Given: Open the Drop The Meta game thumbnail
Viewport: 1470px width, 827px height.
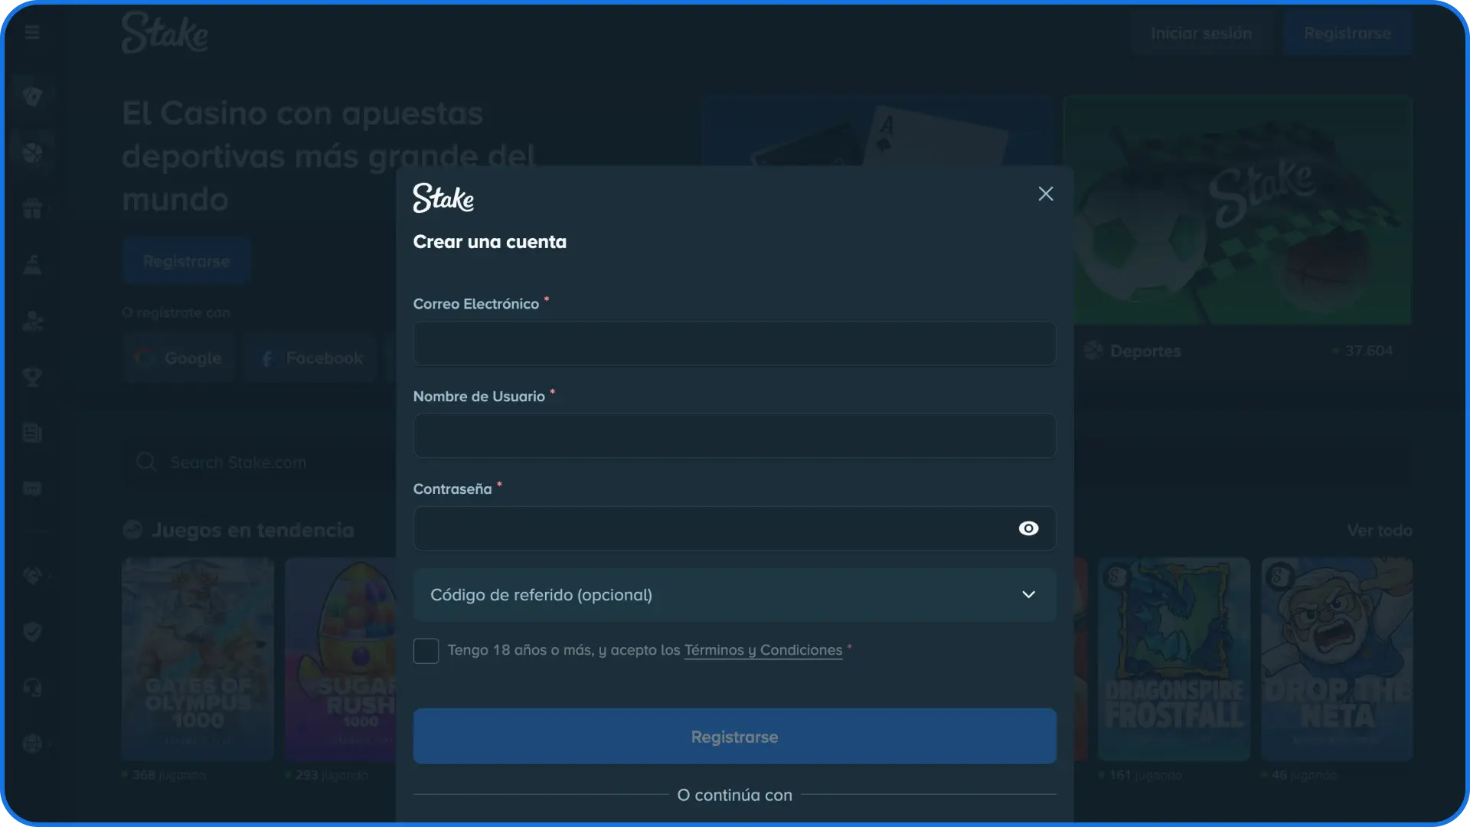Looking at the screenshot, I should pos(1337,659).
